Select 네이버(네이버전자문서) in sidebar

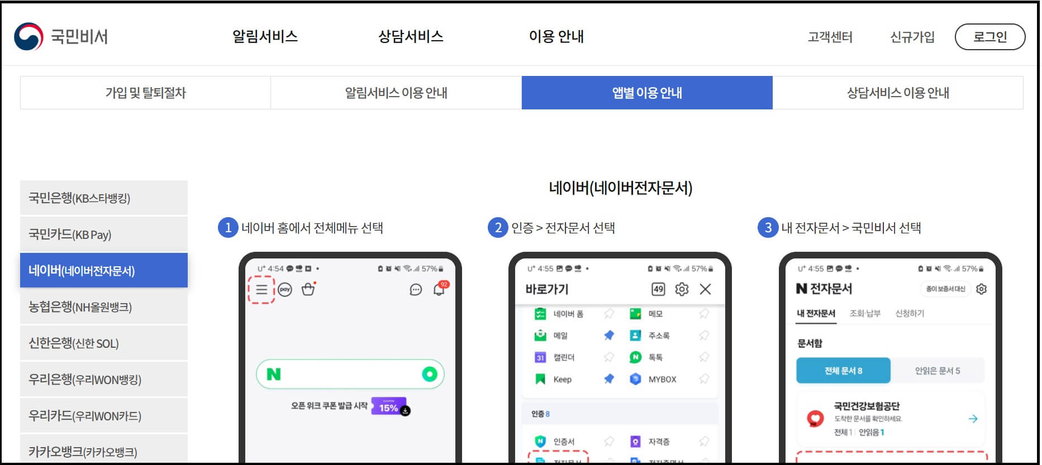104,270
